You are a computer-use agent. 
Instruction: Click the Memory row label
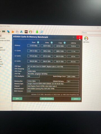point(17,46)
